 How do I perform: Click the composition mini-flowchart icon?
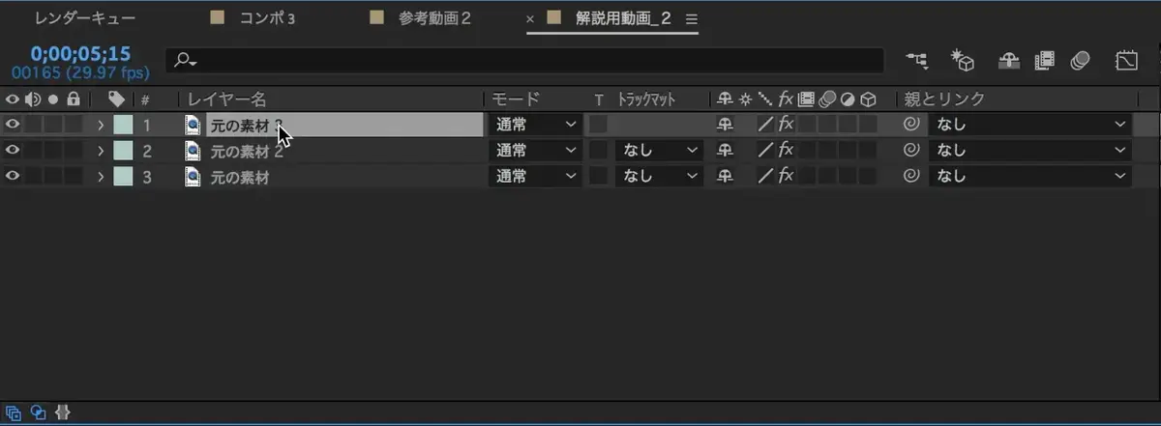pyautogui.click(x=916, y=61)
